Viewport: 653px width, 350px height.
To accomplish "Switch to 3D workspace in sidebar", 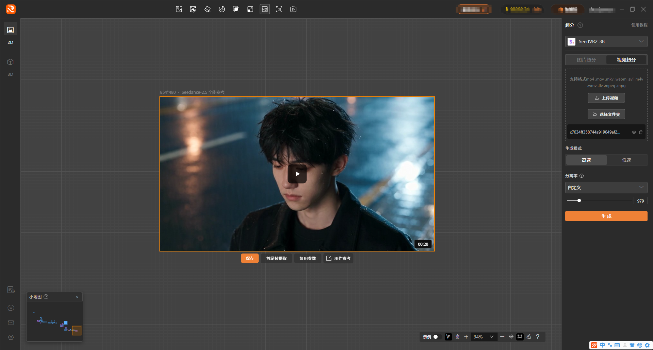I will 11,67.
